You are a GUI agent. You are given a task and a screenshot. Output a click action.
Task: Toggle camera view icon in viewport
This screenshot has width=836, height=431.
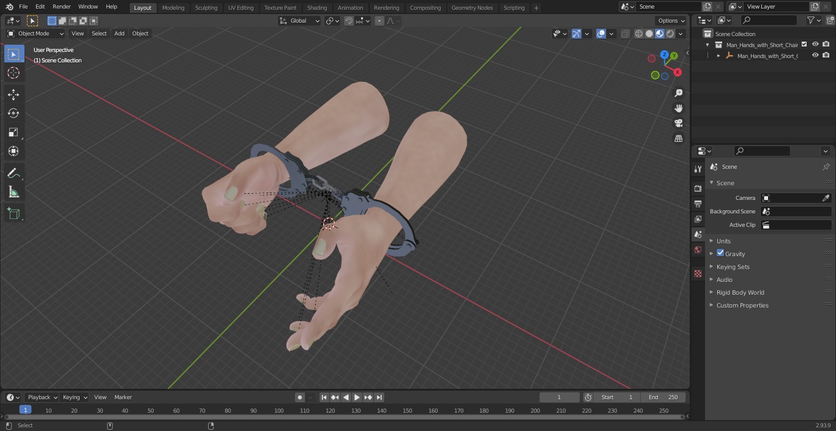tap(678, 123)
